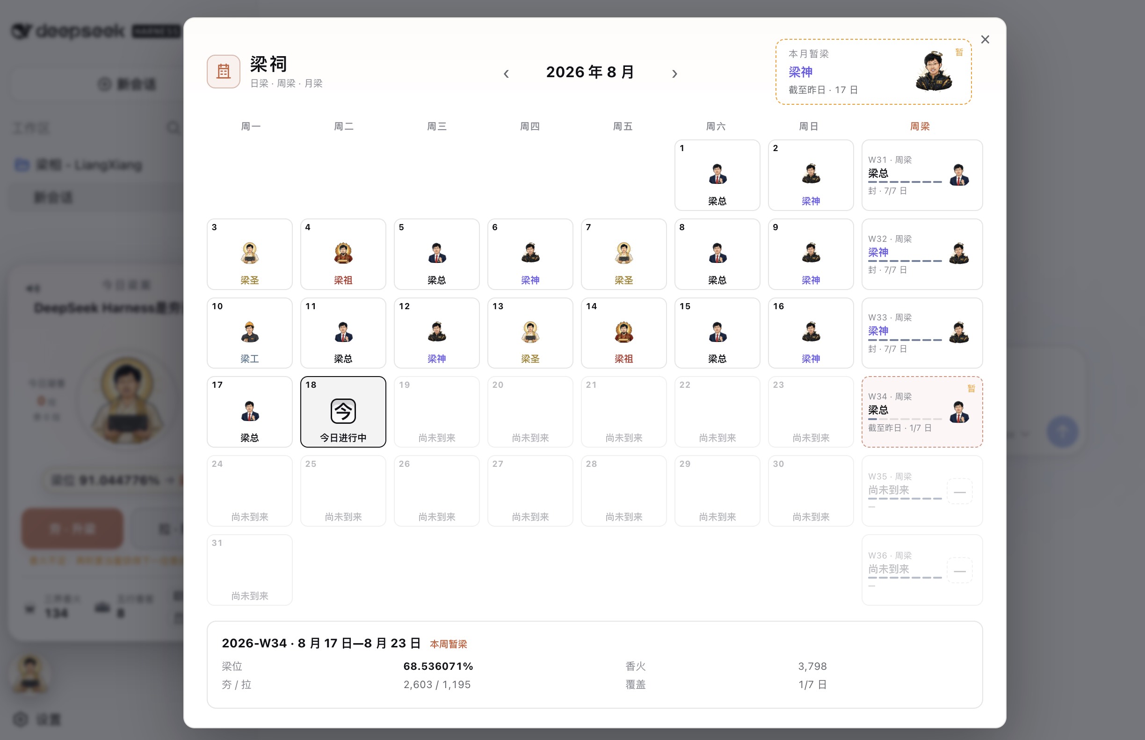The width and height of the screenshot is (1145, 740).
Task: Select August 8 梁总 day cell
Action: [x=717, y=254]
